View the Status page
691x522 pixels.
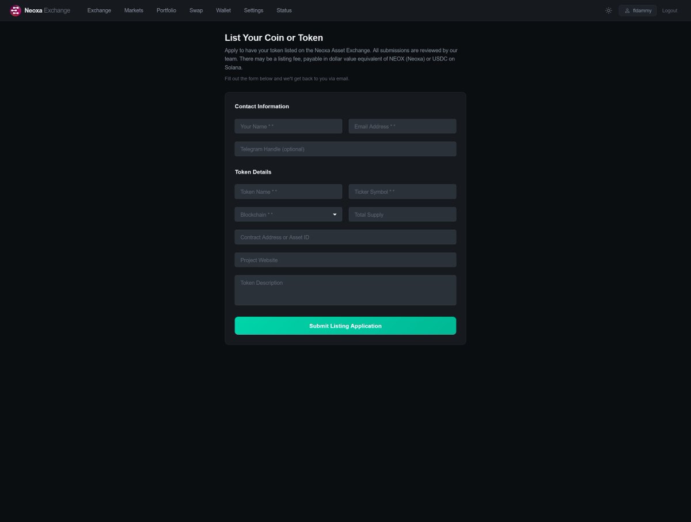click(284, 10)
